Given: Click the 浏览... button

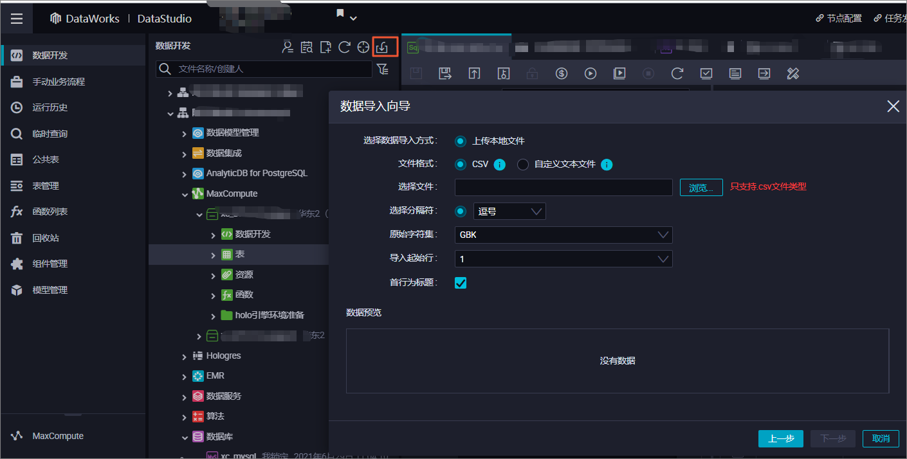Looking at the screenshot, I should (x=701, y=188).
